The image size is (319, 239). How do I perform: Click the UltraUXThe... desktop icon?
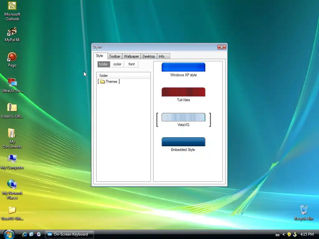[x=12, y=85]
